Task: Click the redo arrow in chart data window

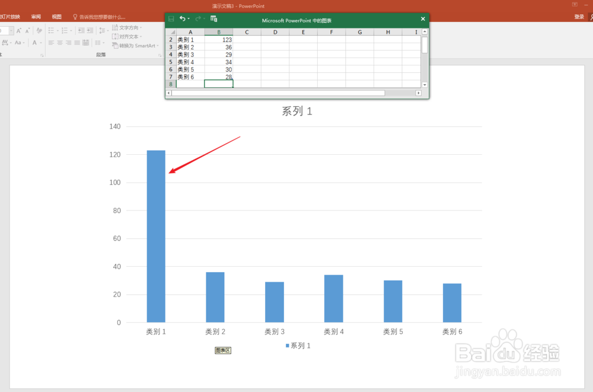Action: (x=198, y=18)
